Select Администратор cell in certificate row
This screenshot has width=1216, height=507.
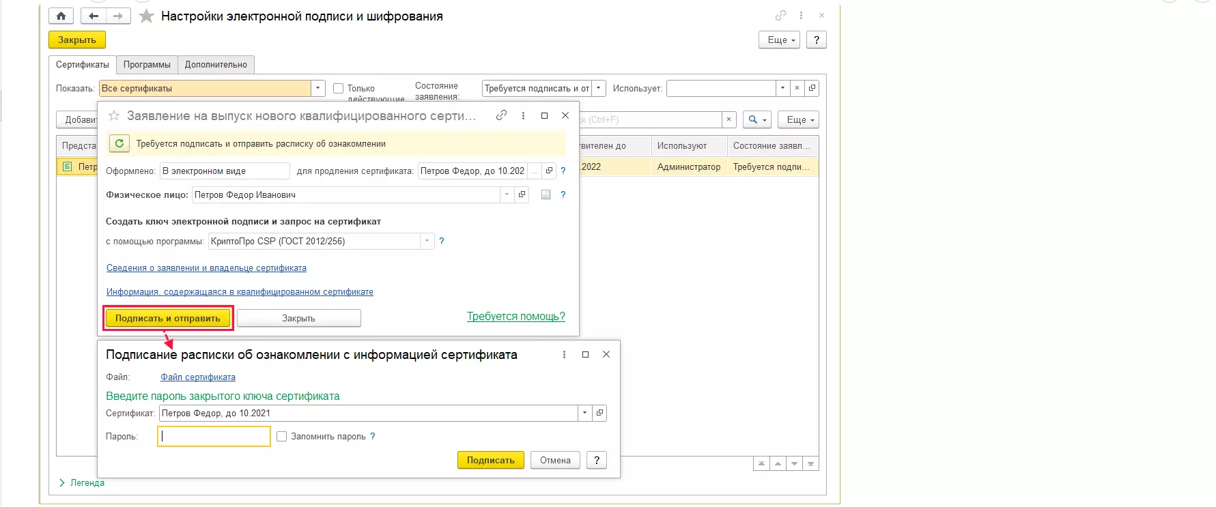(x=689, y=166)
